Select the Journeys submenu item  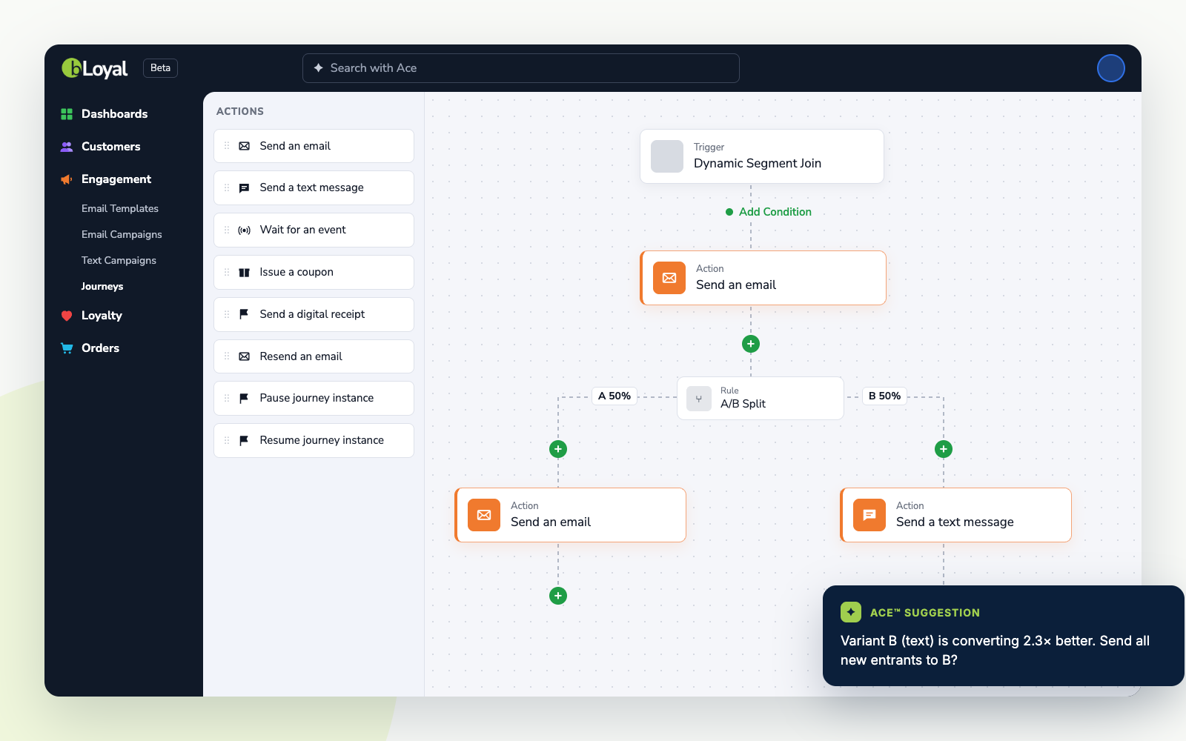(102, 287)
